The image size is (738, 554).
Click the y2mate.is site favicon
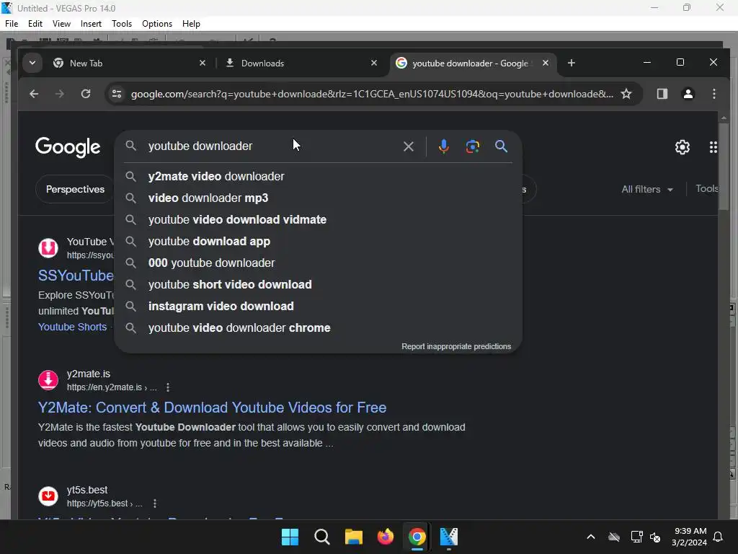pos(48,380)
